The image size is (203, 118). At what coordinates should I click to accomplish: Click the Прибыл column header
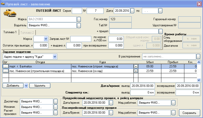point(173,62)
